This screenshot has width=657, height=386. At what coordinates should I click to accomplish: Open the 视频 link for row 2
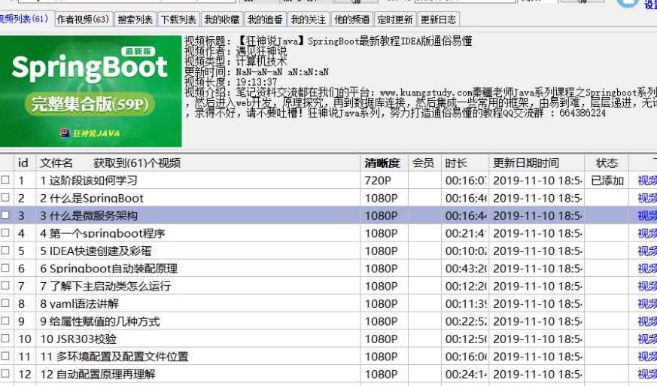tap(646, 199)
